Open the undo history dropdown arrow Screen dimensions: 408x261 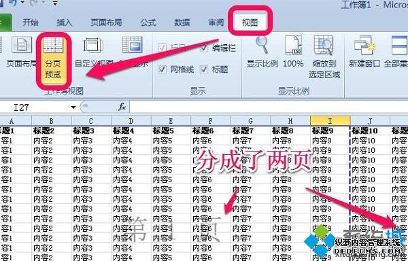22,3
